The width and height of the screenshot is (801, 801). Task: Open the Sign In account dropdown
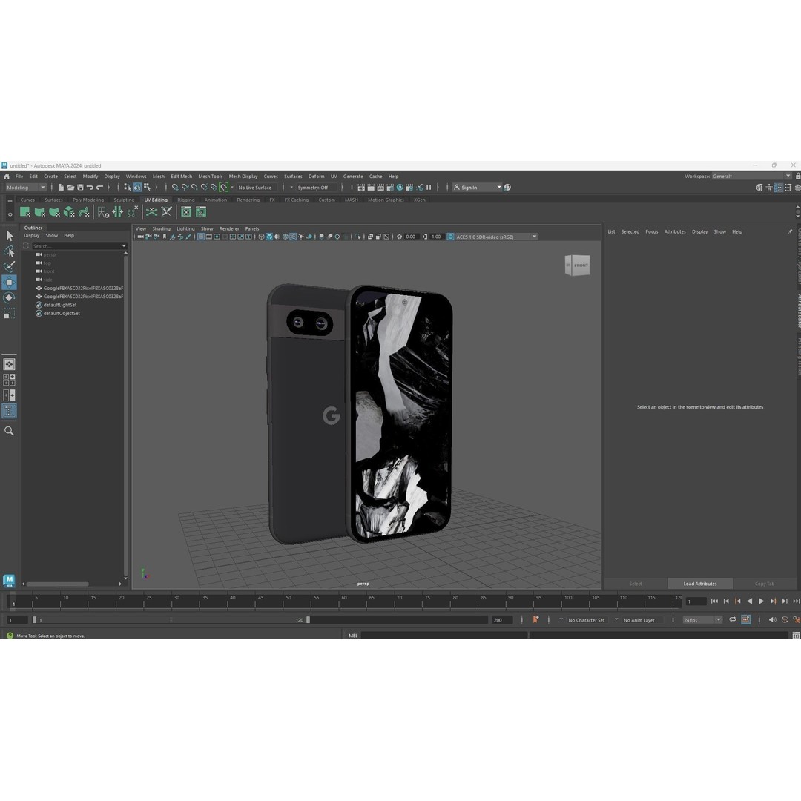478,188
